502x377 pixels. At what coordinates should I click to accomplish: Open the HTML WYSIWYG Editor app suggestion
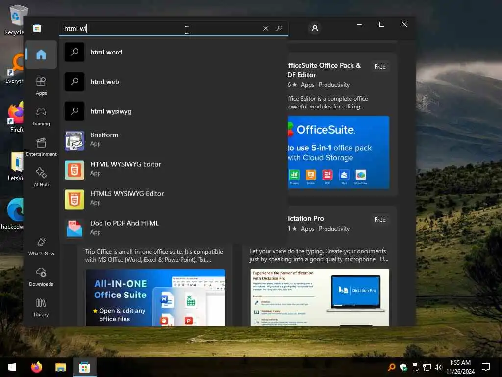coord(173,170)
